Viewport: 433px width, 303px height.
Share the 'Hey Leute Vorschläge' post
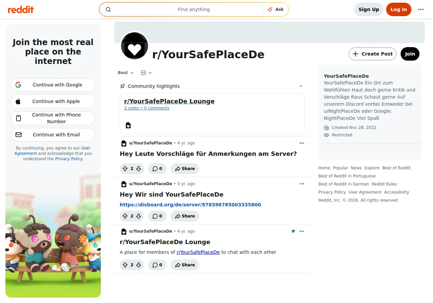coord(185,169)
